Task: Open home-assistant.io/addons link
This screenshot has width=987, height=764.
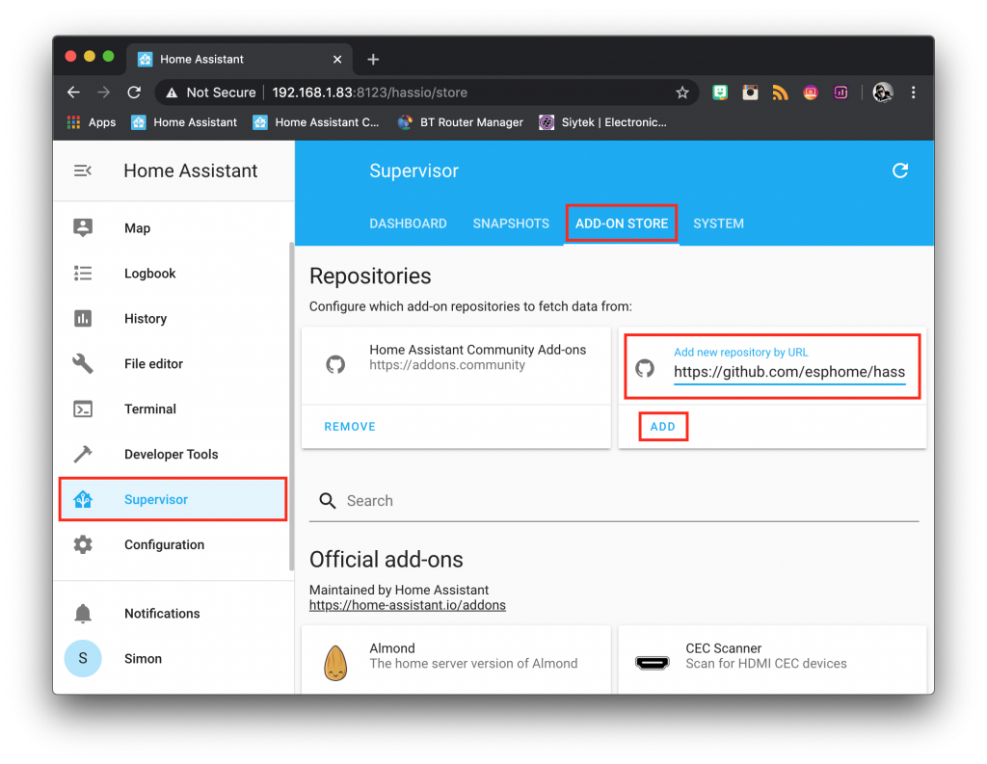Action: [x=408, y=605]
